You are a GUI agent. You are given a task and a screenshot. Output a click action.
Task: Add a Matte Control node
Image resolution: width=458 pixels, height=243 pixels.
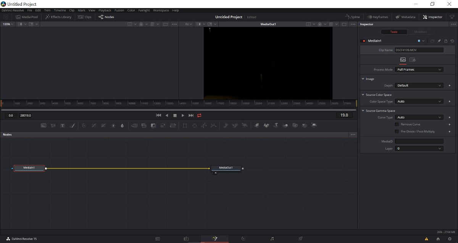coord(153,125)
